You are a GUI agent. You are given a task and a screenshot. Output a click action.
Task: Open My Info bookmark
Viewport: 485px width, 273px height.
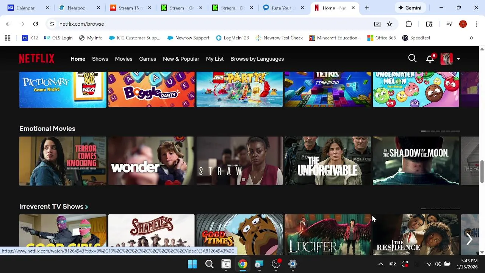[x=91, y=38]
